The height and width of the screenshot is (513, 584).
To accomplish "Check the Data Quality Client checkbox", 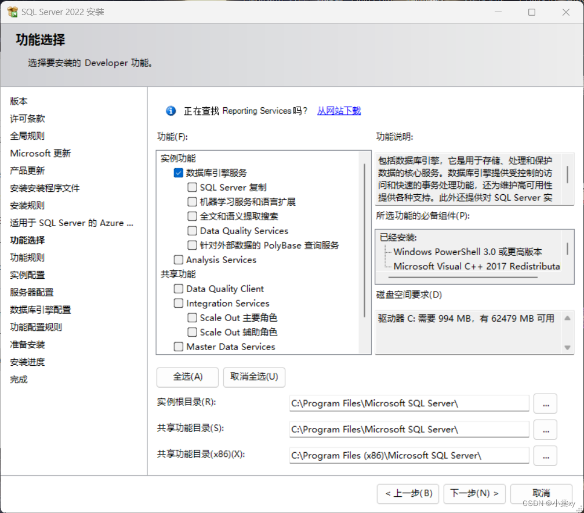I will pos(179,289).
